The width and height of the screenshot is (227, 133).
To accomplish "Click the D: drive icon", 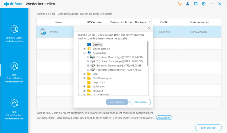I will pos(93,61).
